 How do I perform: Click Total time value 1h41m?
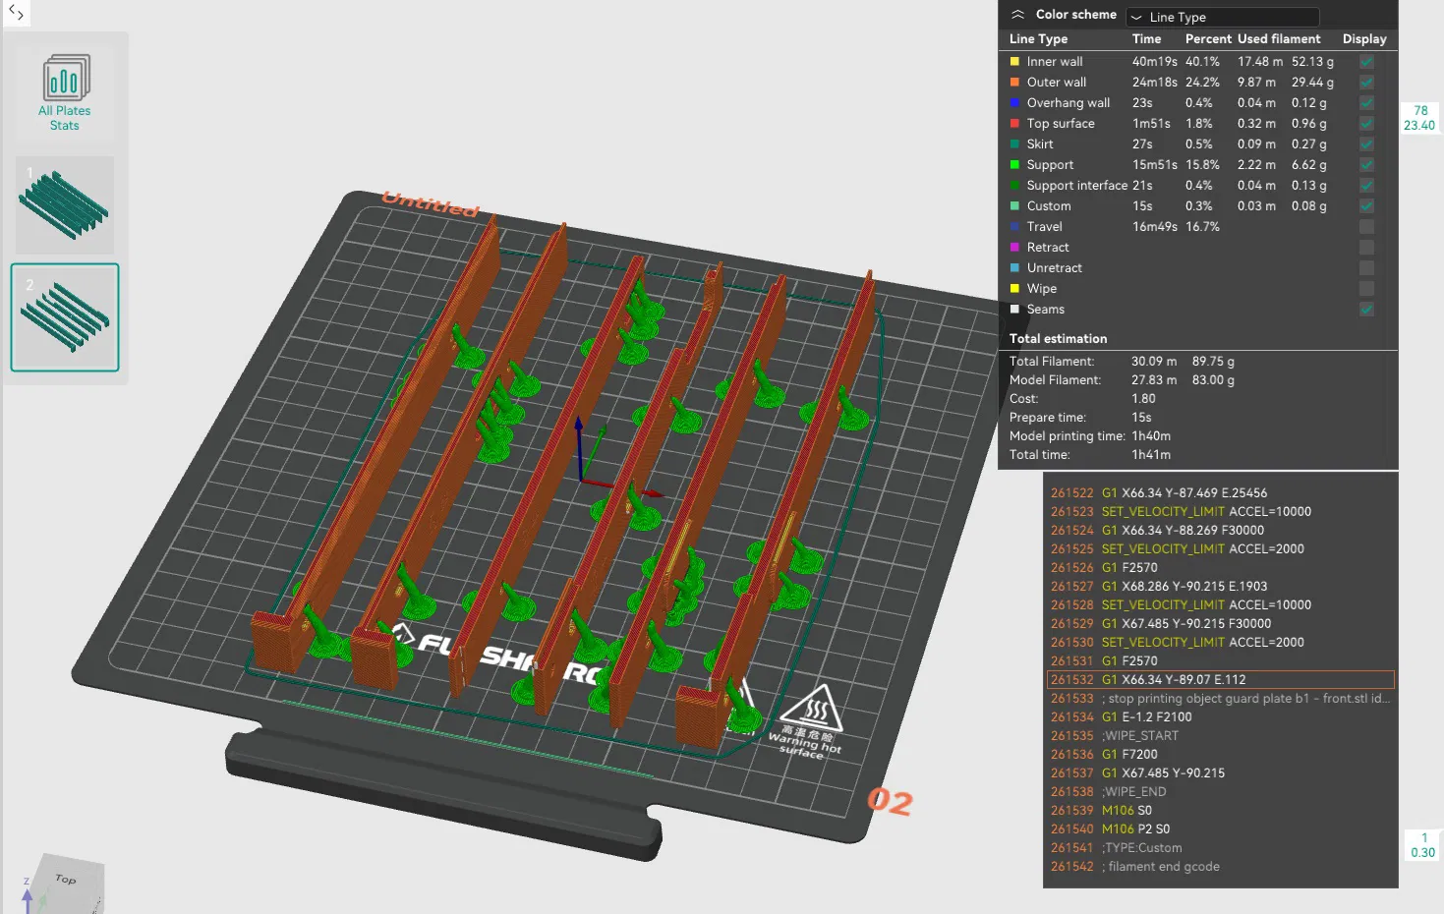point(1151,455)
